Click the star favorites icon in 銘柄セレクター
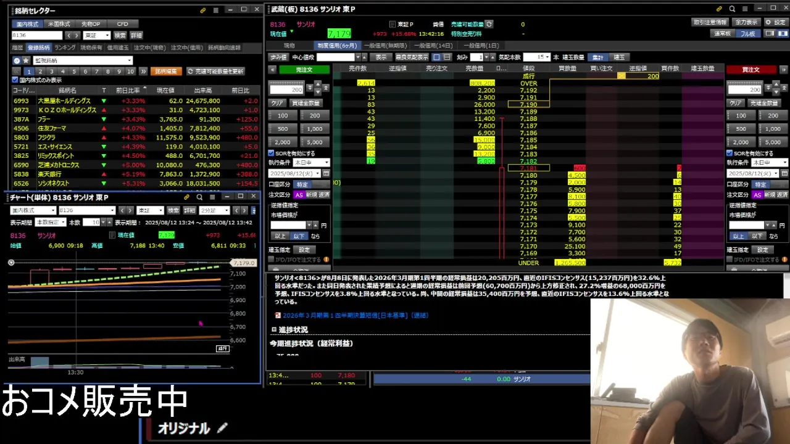This screenshot has width=790, height=444. tap(26, 60)
